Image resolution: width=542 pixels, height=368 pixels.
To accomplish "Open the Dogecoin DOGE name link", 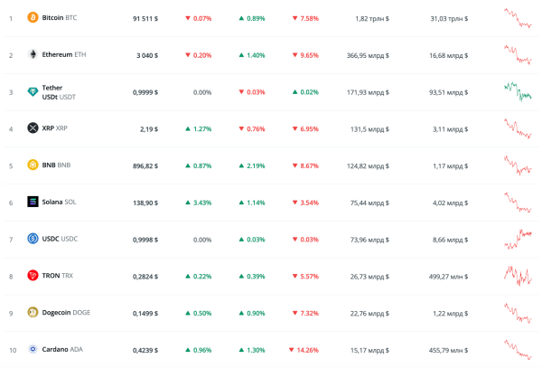I will tap(65, 313).
